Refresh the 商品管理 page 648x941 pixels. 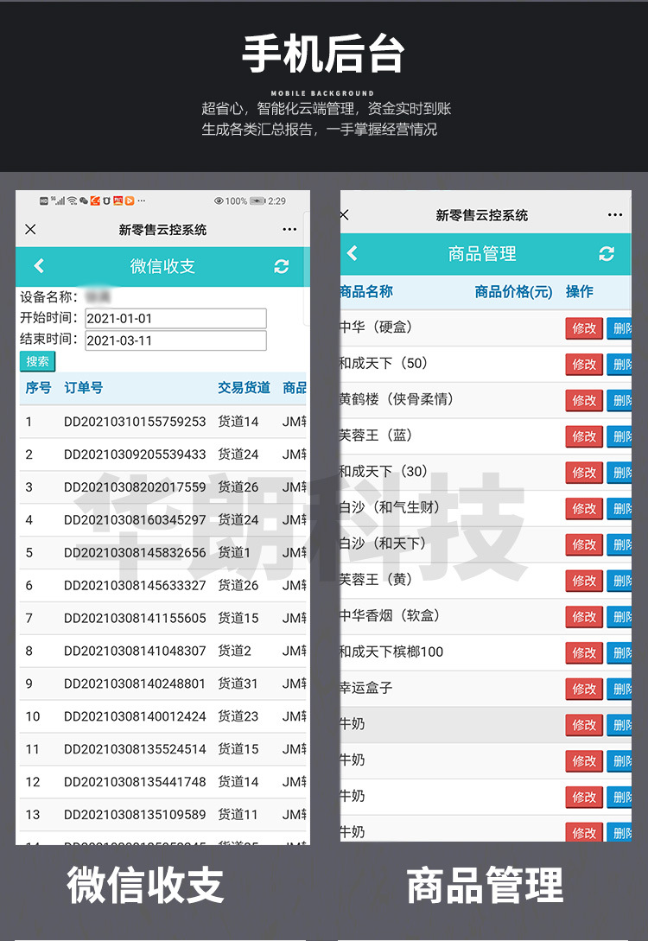(606, 254)
